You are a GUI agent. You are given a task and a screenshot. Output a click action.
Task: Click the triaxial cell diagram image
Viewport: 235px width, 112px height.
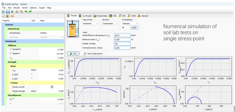click(x=73, y=28)
